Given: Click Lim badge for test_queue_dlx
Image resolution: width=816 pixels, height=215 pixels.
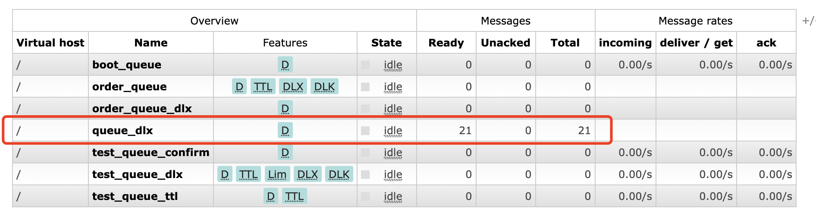Looking at the screenshot, I should click(277, 175).
